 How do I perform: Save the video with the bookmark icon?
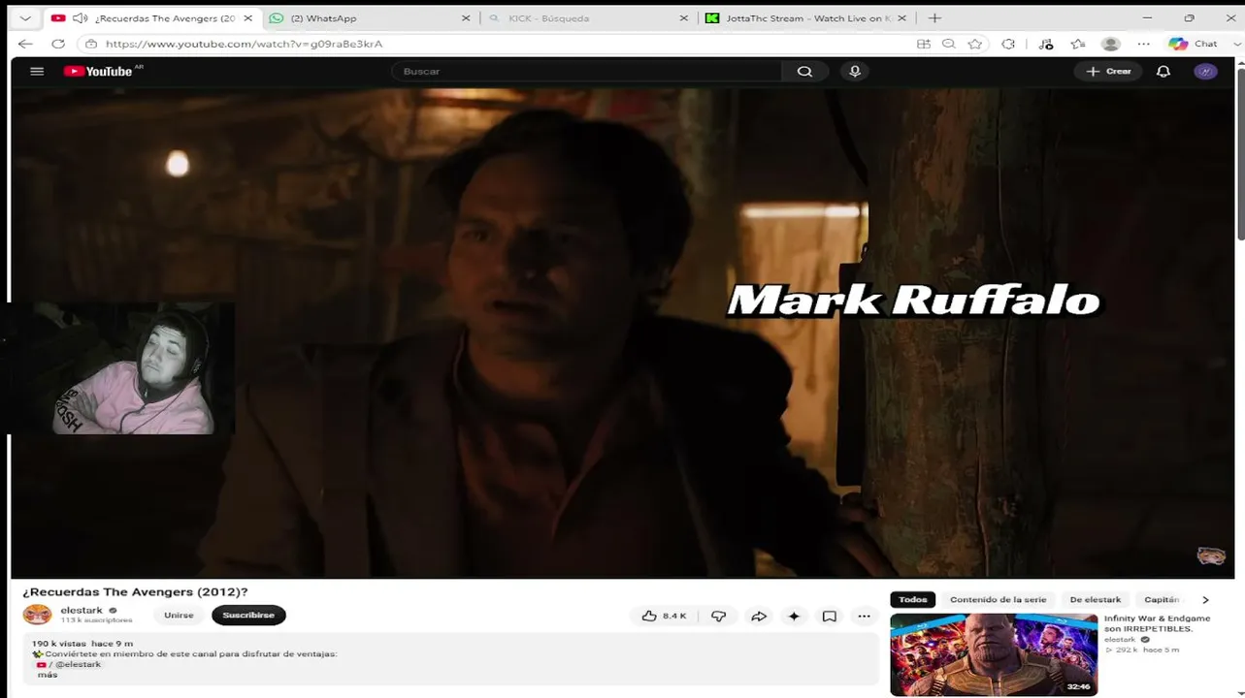830,616
